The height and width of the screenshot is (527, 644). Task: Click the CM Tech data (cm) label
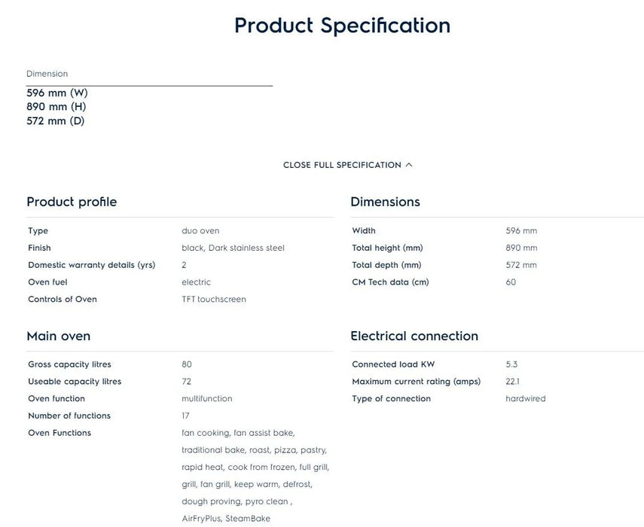(390, 282)
